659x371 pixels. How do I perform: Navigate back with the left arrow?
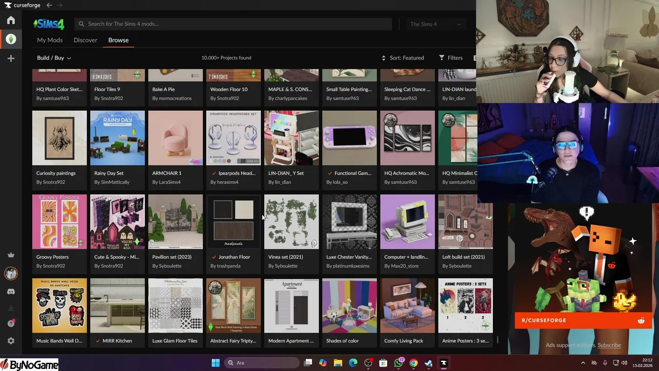49,5
